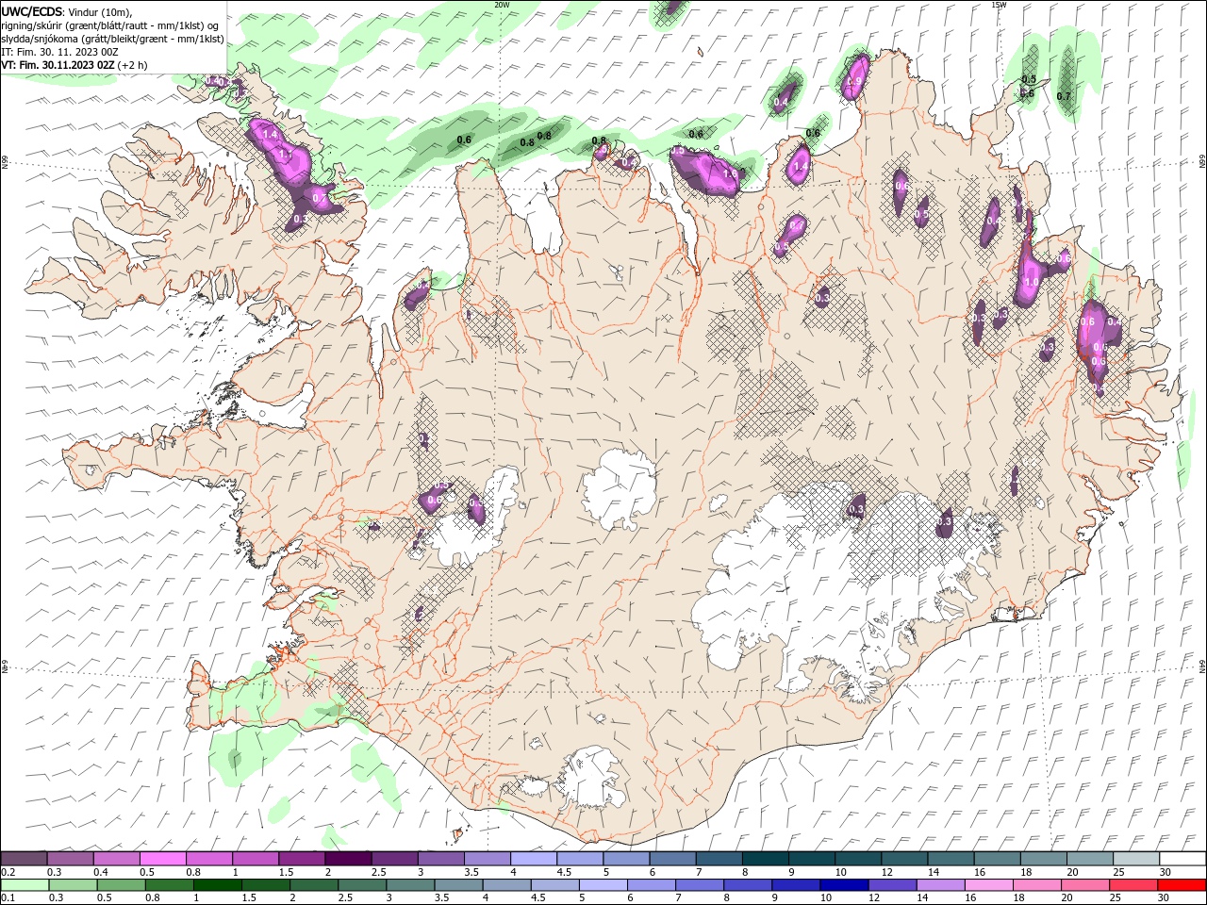Click the lower-scale swatch between 0.8 and 1
The height and width of the screenshot is (905, 1207).
(x=169, y=885)
